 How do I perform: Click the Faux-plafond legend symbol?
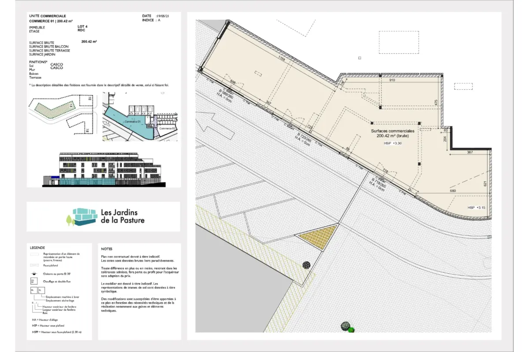(34, 265)
